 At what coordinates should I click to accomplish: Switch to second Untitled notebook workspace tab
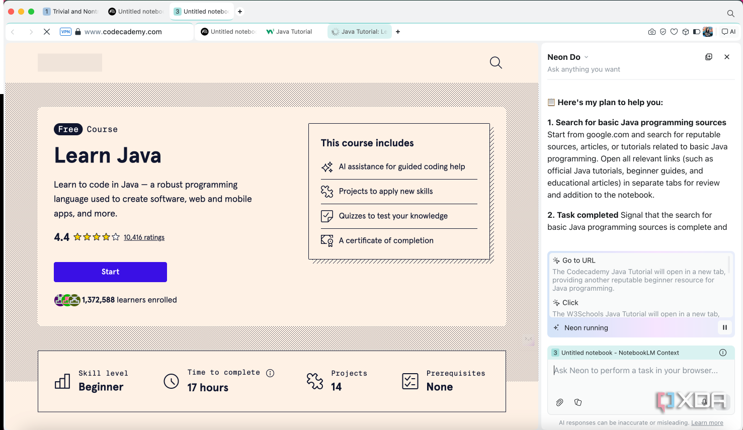coord(136,12)
